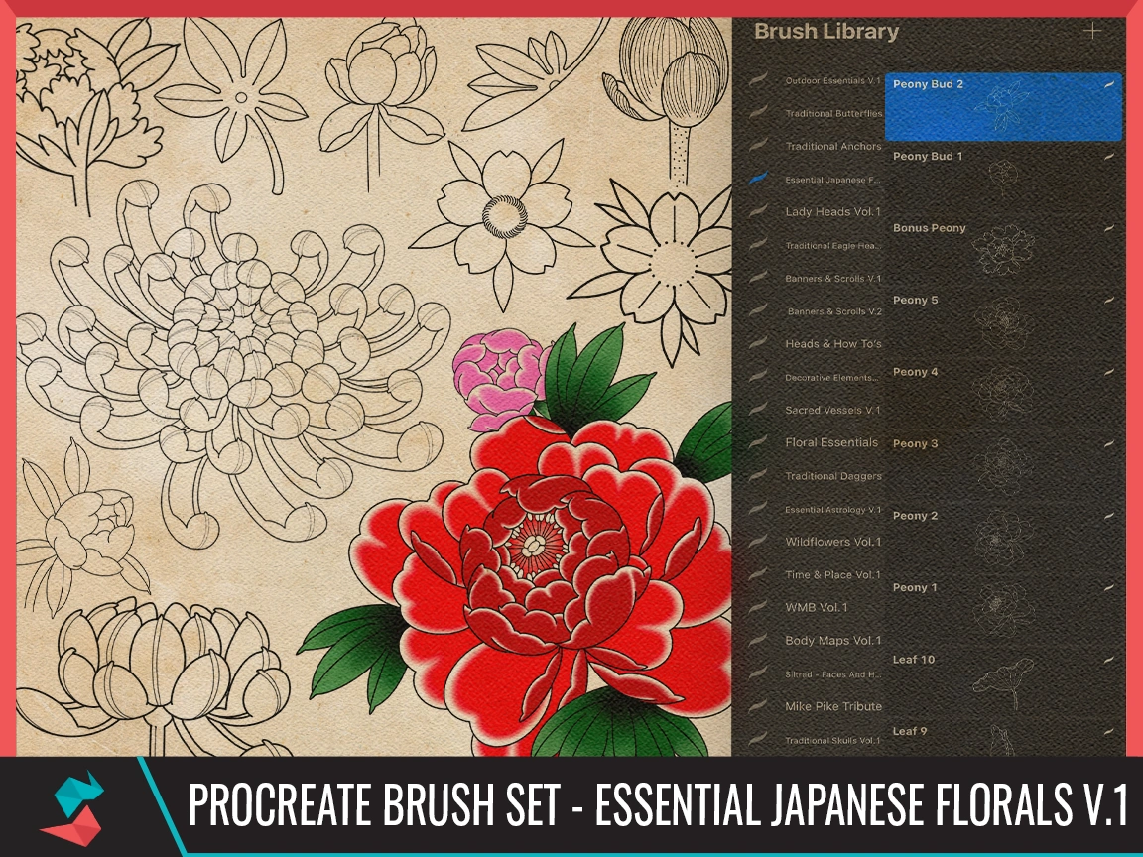The width and height of the screenshot is (1143, 857).
Task: Click the stroke icon next to Traditional Anchors
Action: point(760,144)
